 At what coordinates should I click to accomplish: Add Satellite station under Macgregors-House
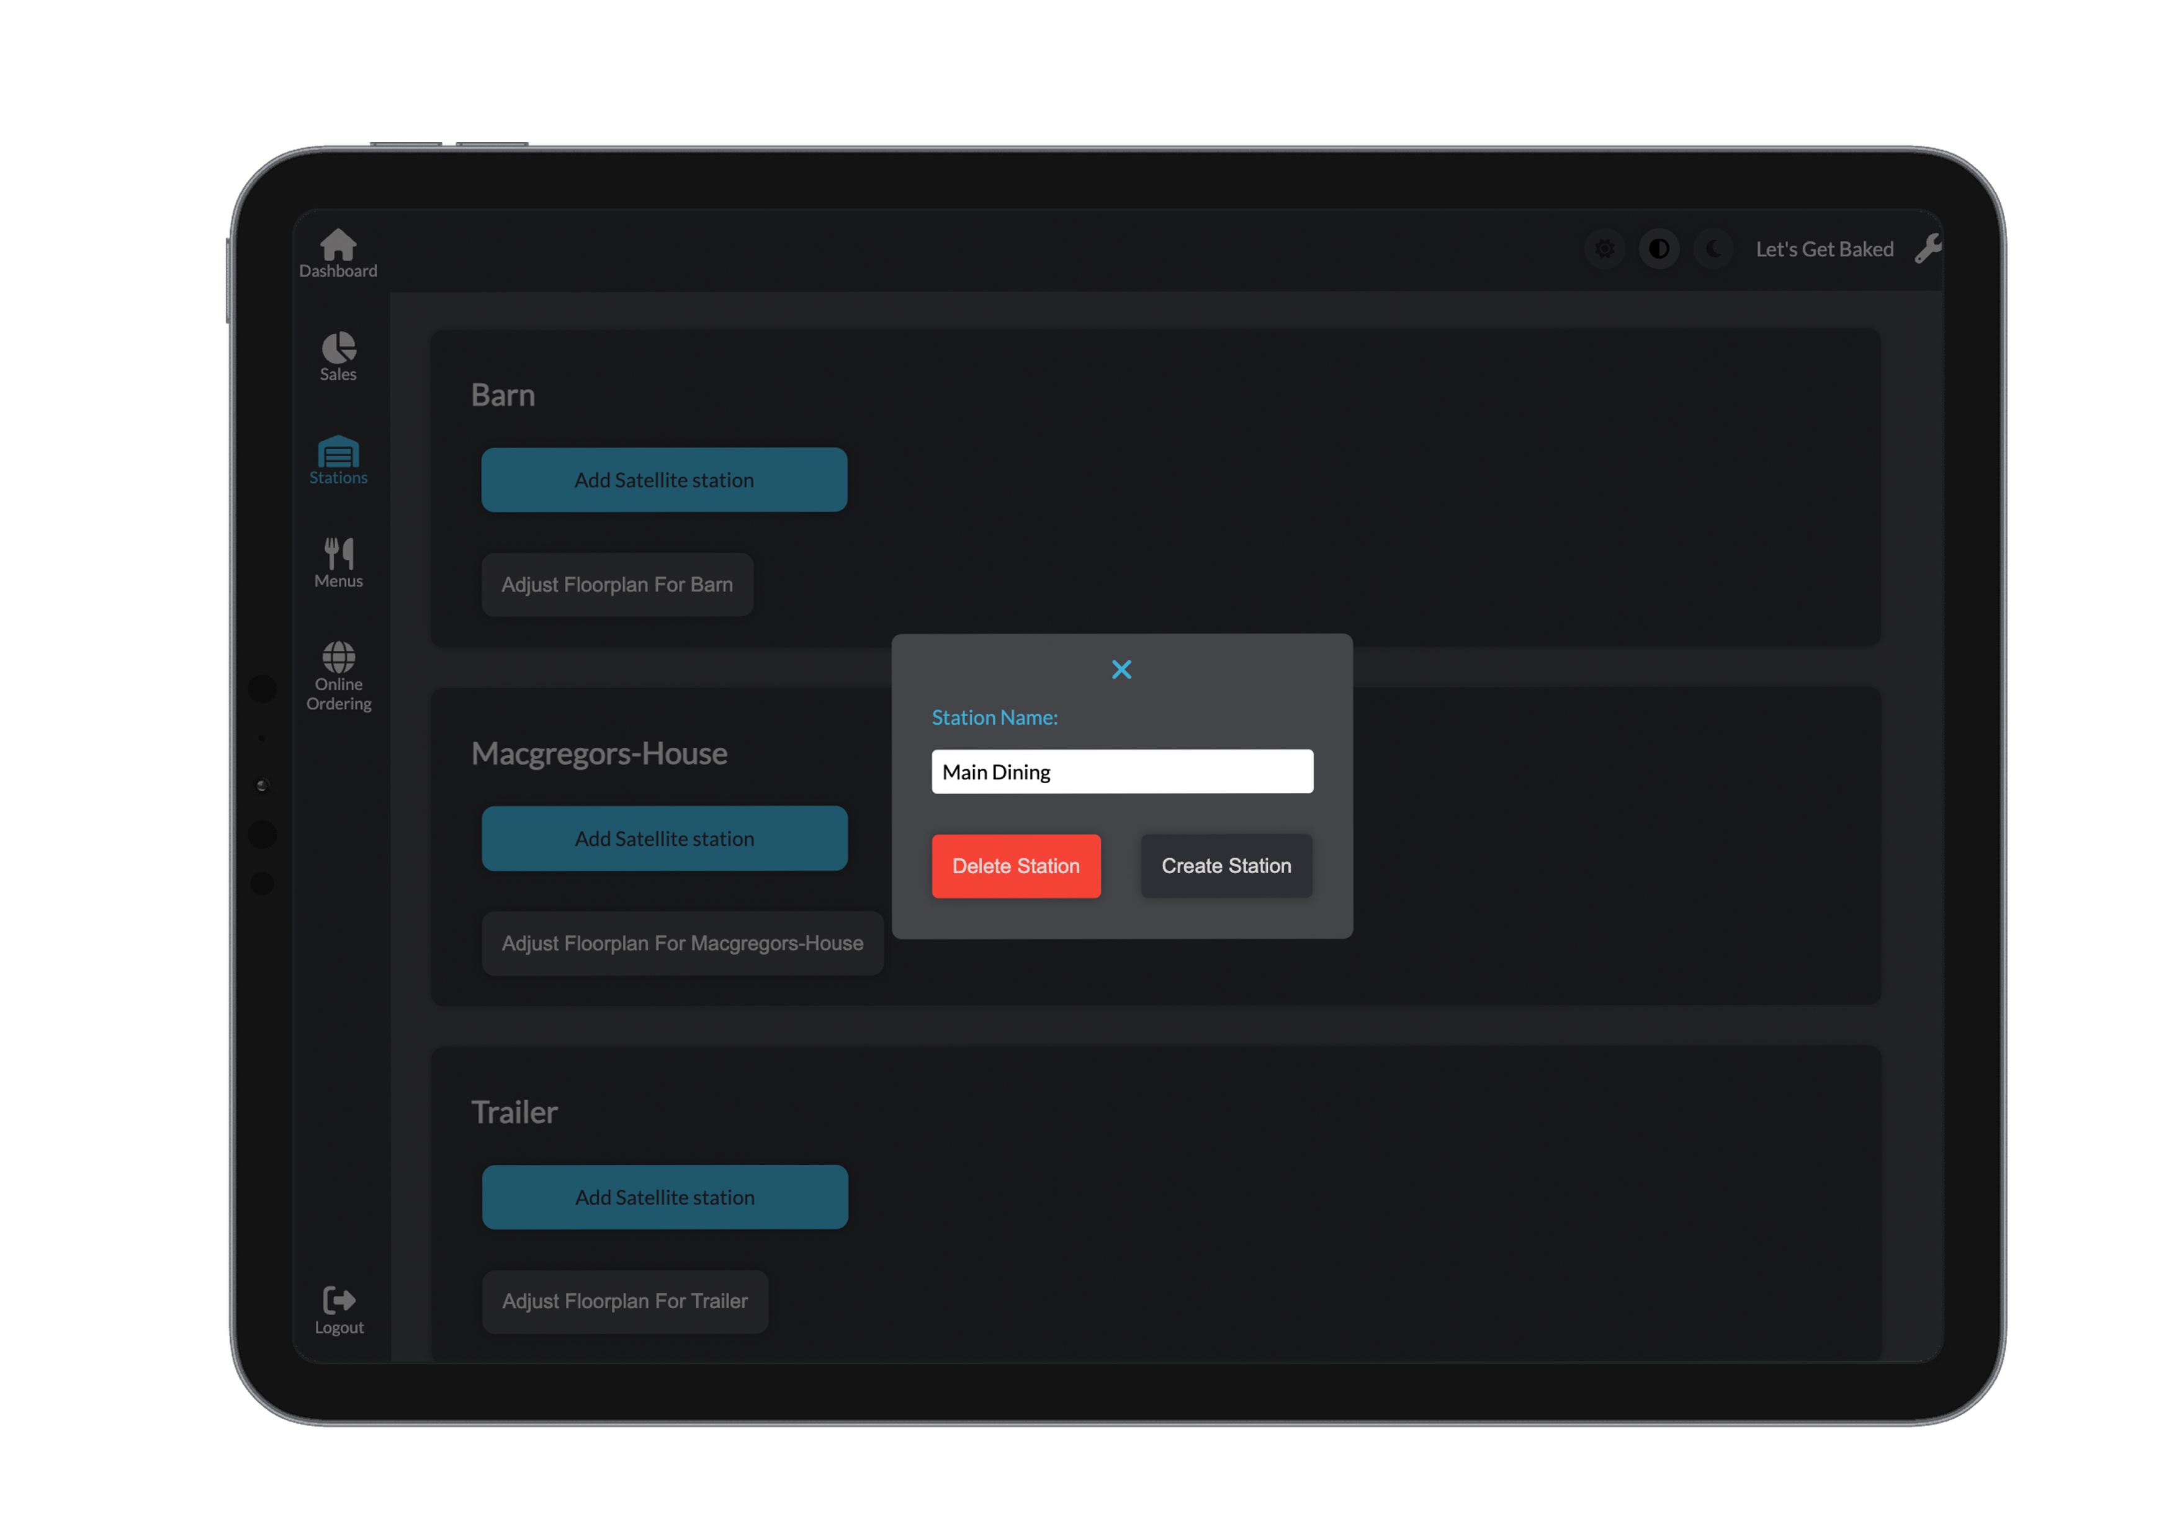point(664,839)
